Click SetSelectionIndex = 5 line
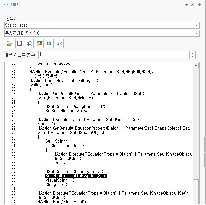The height and width of the screenshot is (205, 206). 66,111
